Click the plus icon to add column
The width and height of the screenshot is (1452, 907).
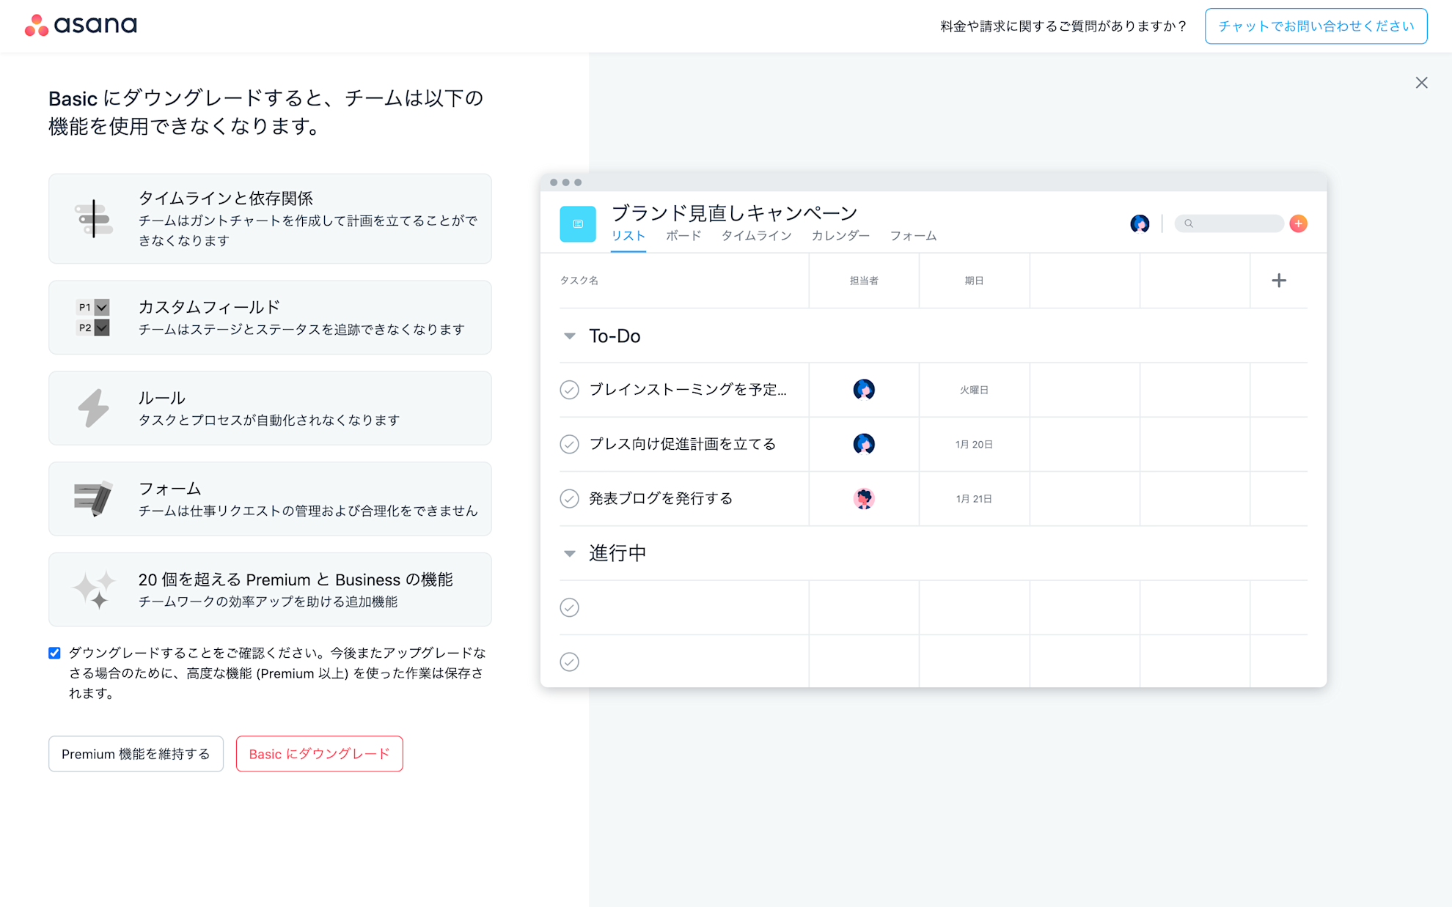click(1279, 281)
